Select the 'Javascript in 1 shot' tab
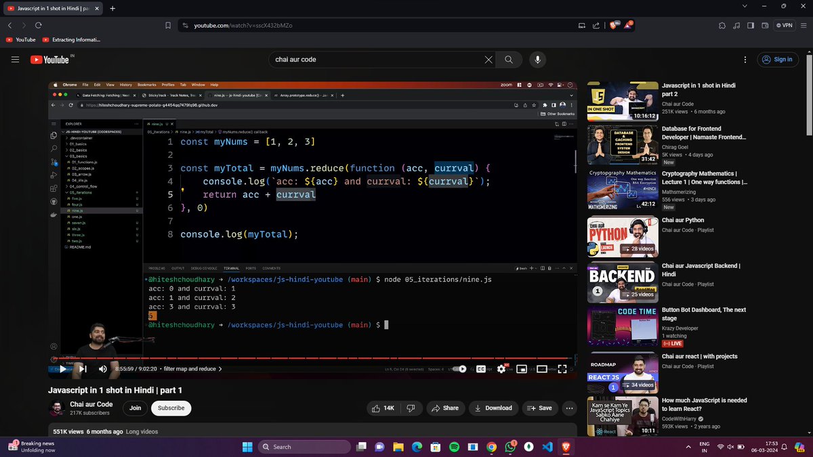Viewport: 813px width, 457px height. click(53, 8)
